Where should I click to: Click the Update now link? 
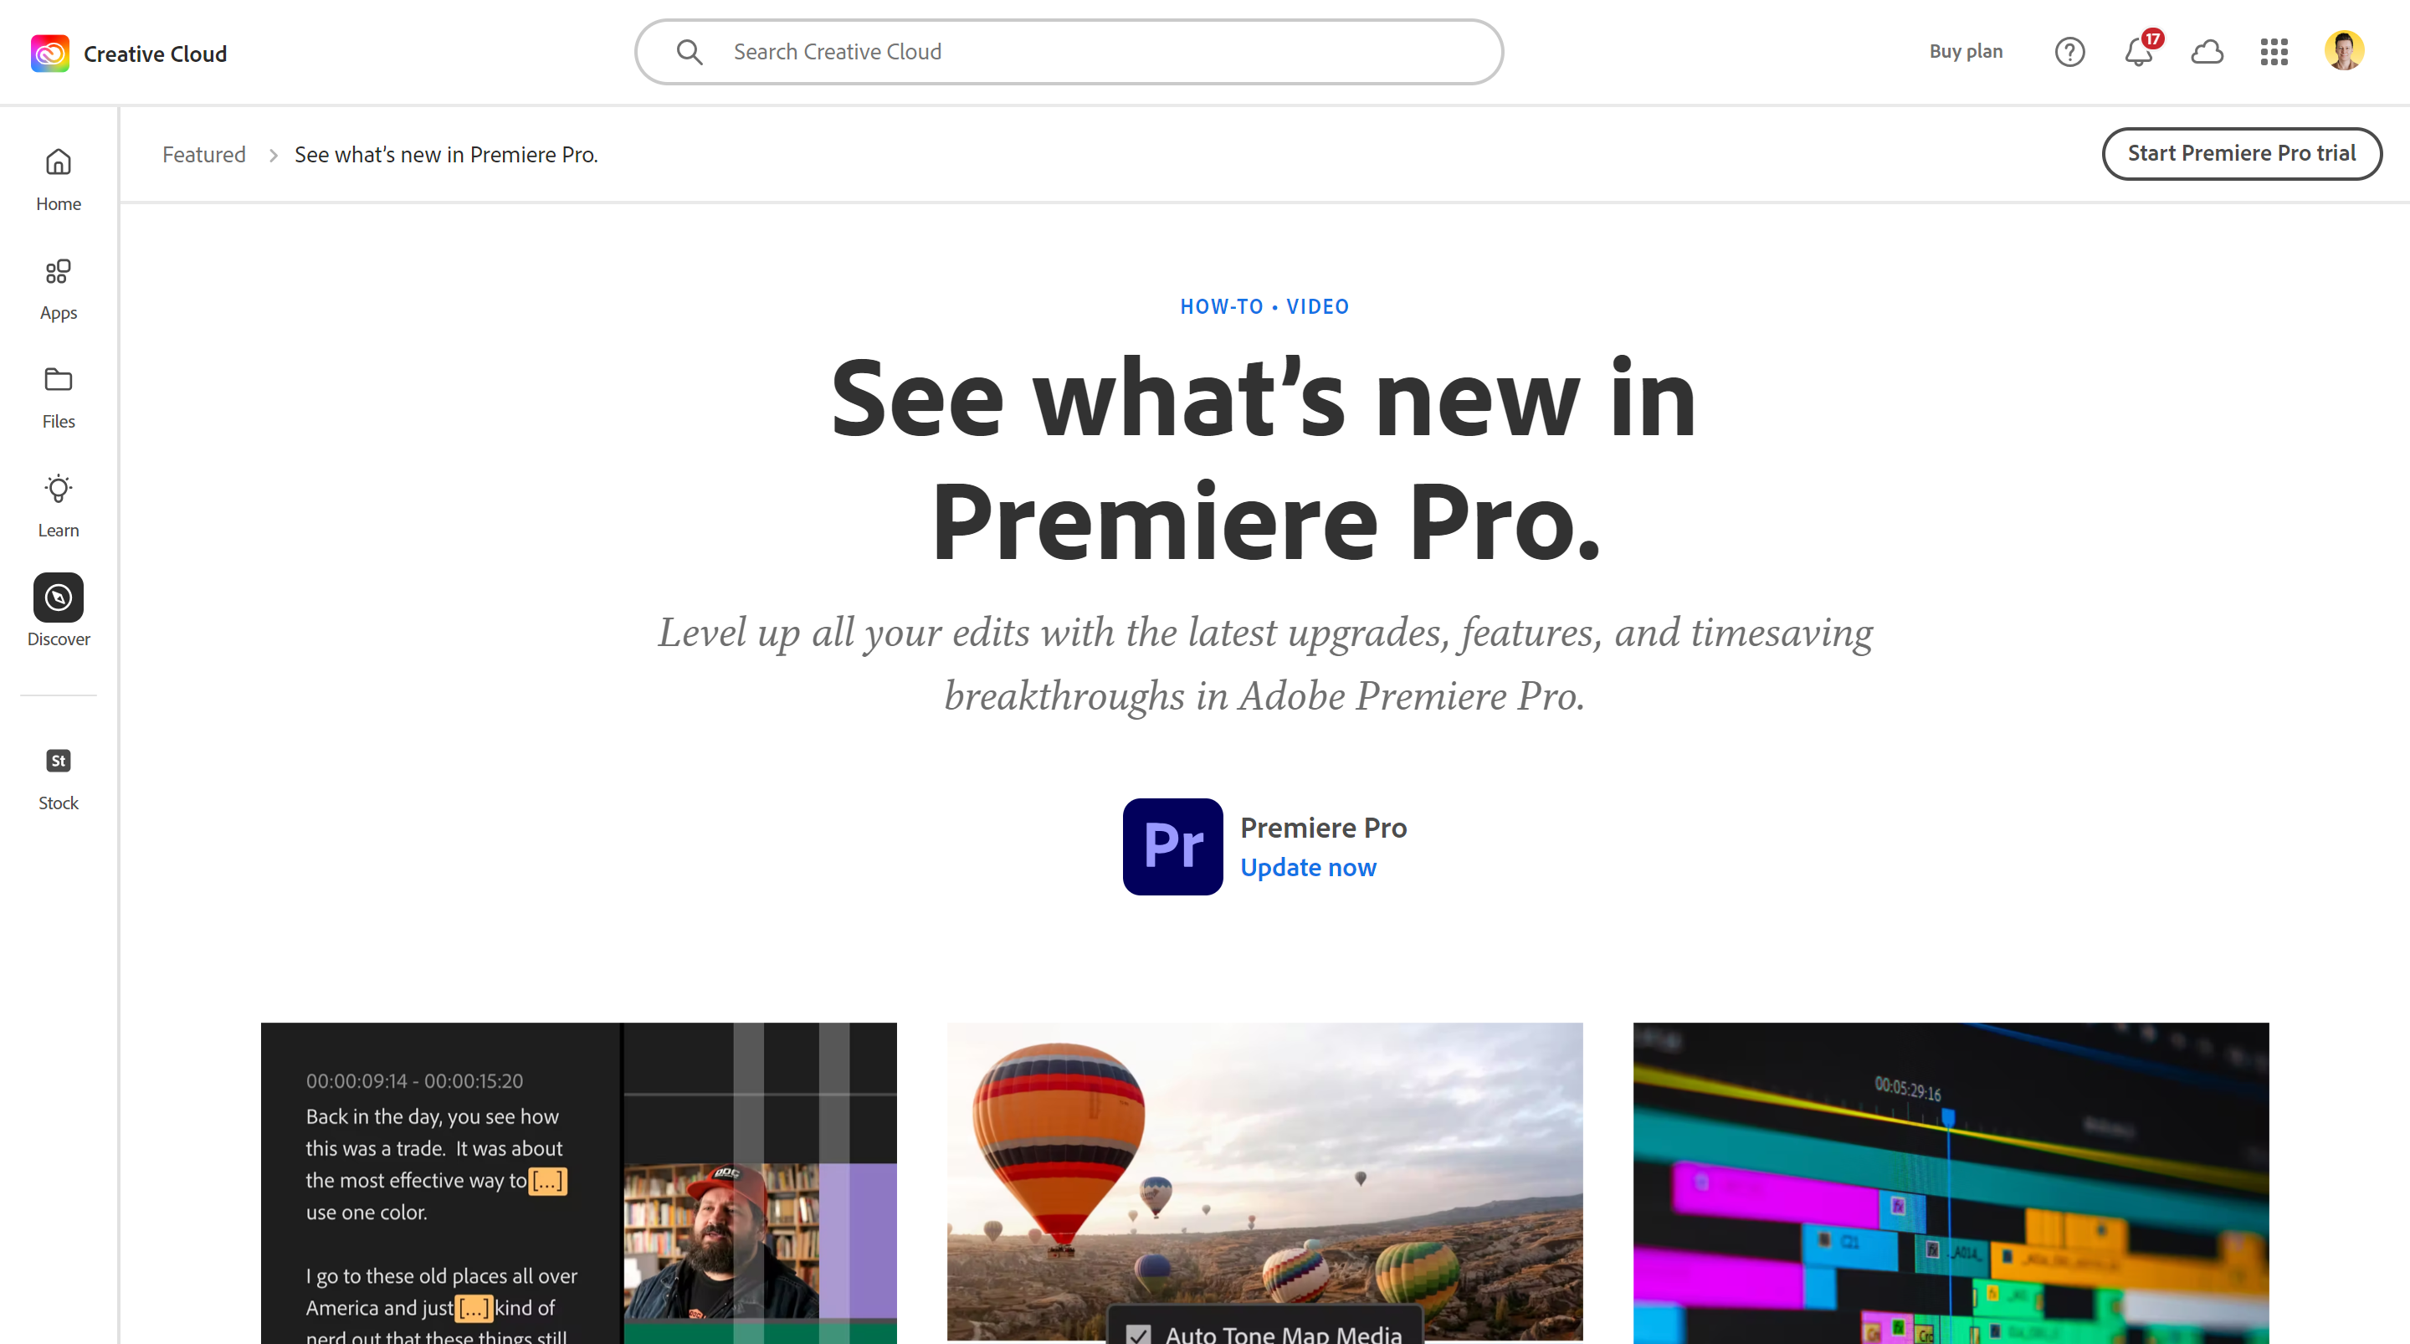point(1308,868)
